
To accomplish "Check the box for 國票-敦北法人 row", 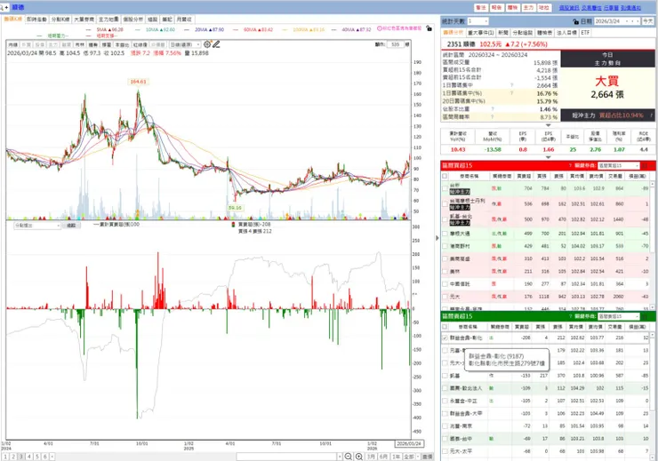I will [445, 388].
